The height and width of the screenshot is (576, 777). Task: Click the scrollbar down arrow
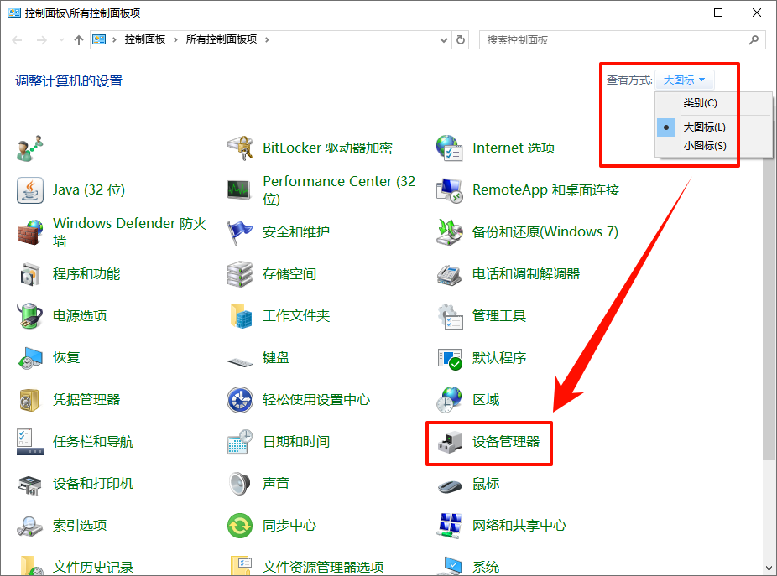[x=769, y=568]
